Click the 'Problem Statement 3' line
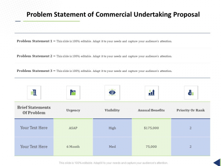221x166 pixels. point(94,71)
